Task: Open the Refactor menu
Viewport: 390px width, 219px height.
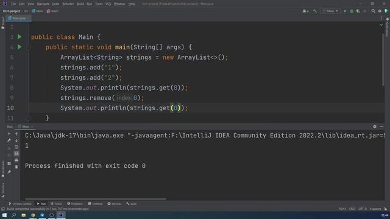Action: point(68,4)
